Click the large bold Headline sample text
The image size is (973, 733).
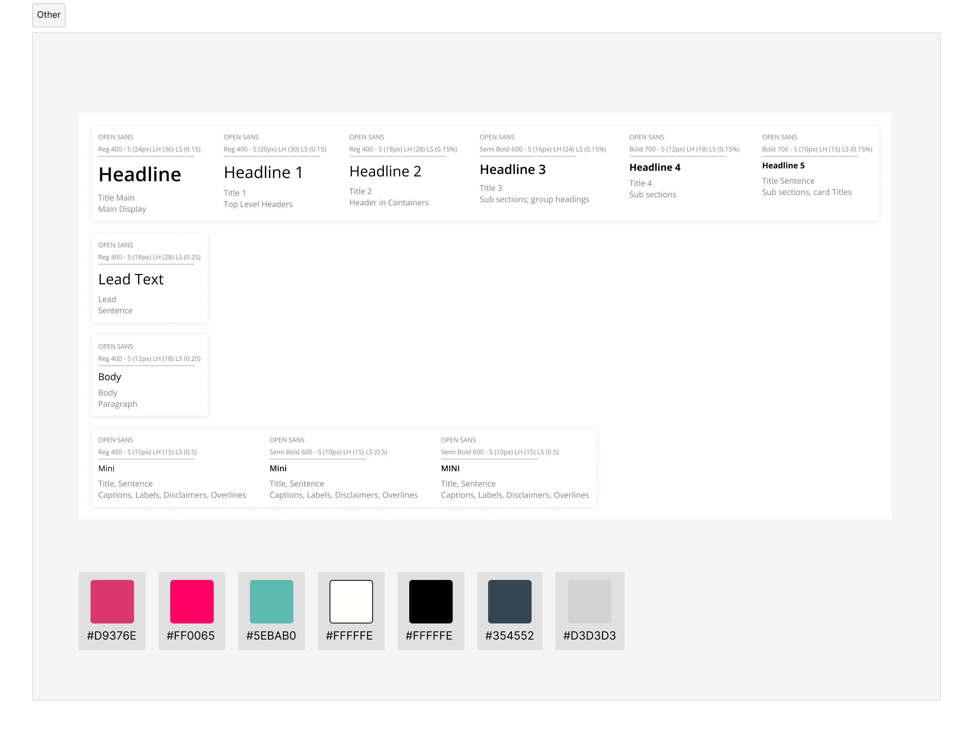click(140, 175)
